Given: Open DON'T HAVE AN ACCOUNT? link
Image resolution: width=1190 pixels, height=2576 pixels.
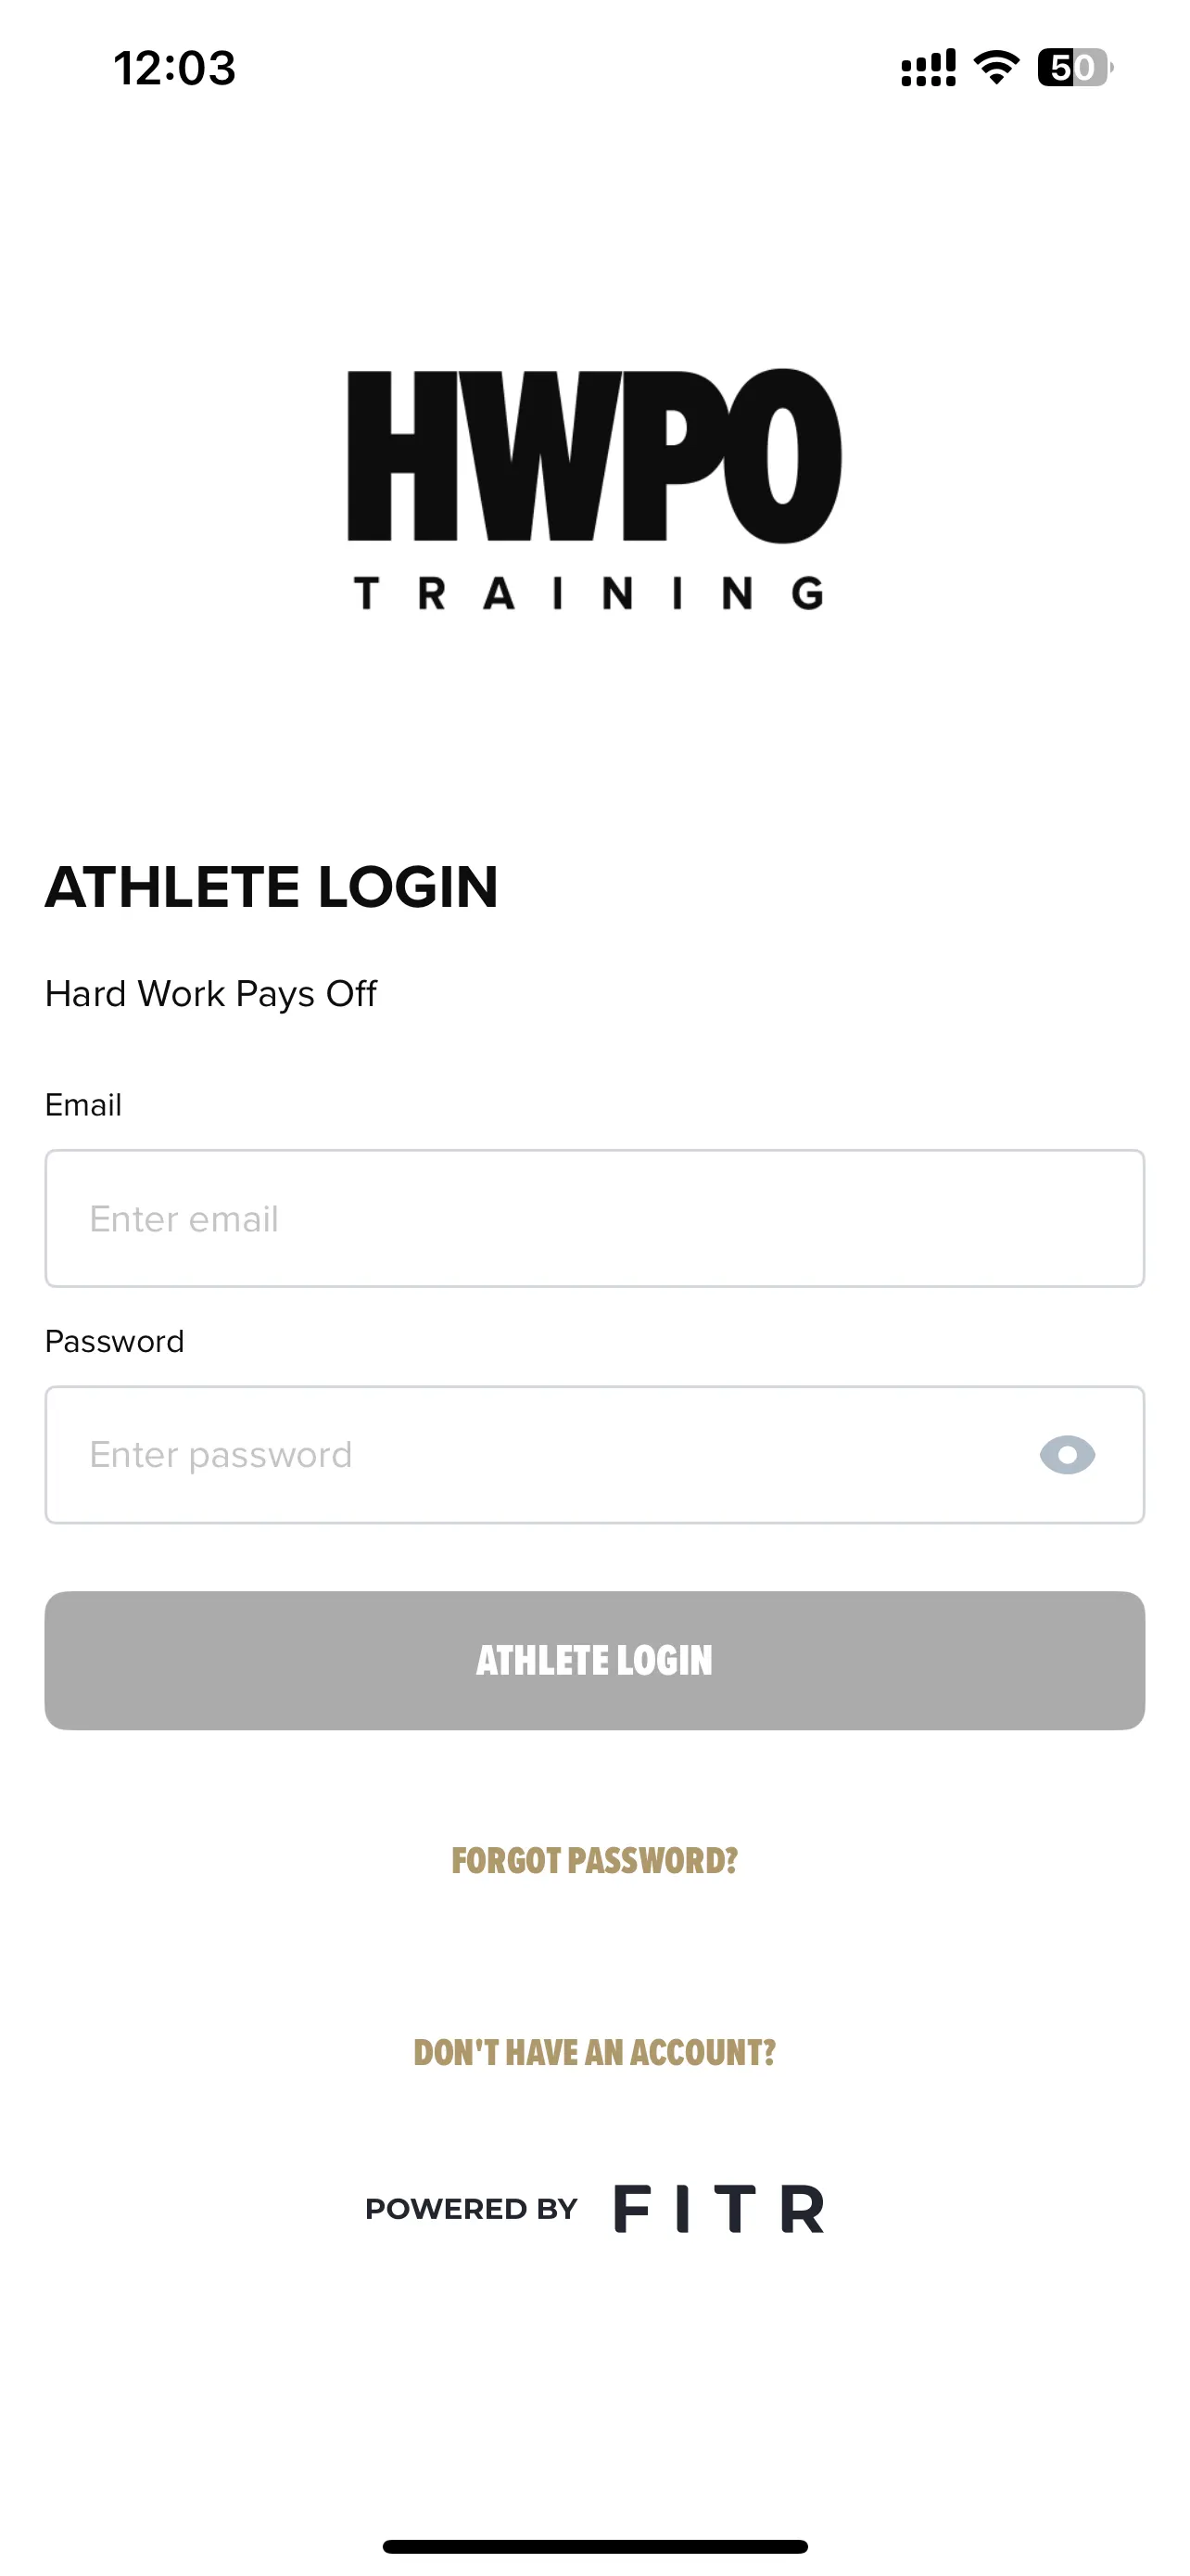Looking at the screenshot, I should (594, 2052).
